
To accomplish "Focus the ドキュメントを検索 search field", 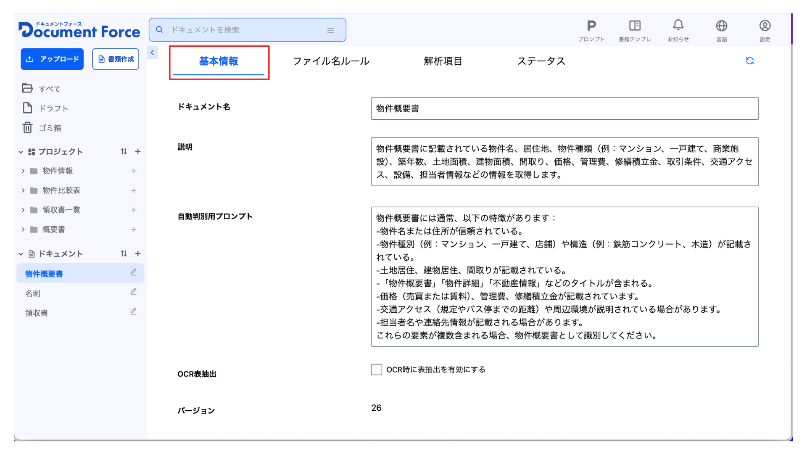I will 247,30.
